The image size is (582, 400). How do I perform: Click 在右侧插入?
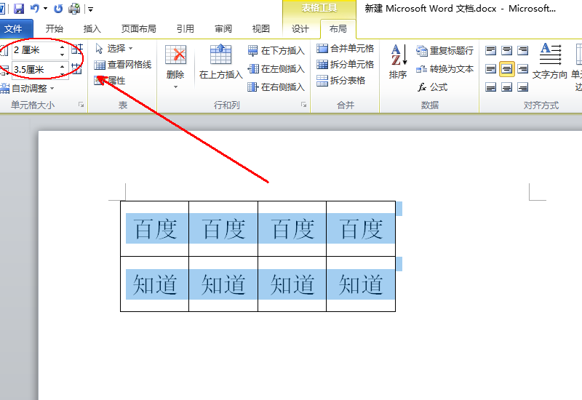pyautogui.click(x=276, y=87)
